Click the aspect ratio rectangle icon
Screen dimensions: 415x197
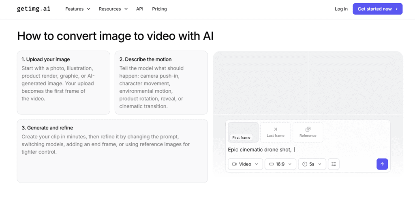click(x=271, y=164)
